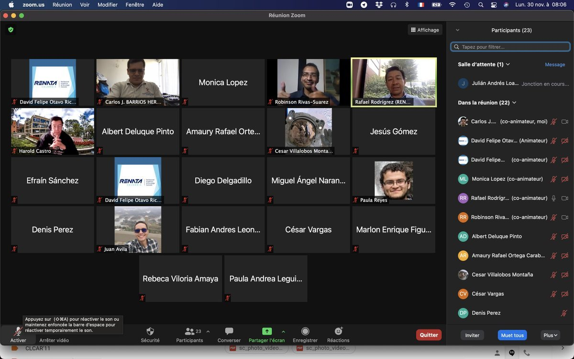This screenshot has height=359, width=574.
Task: Toggle video using Arrêter vidéo
Action: (54, 340)
